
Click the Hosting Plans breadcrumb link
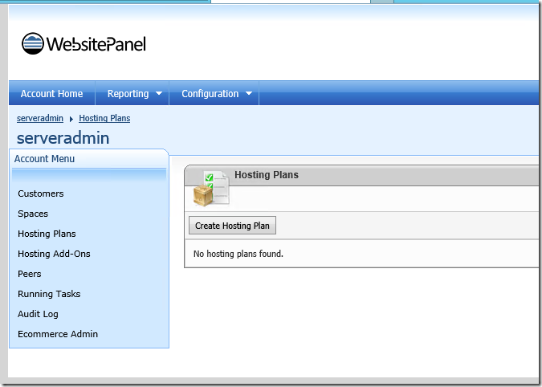[x=104, y=118]
